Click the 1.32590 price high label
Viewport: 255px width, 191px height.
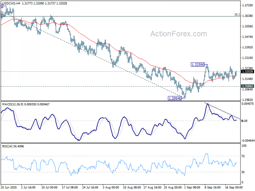[198, 65]
